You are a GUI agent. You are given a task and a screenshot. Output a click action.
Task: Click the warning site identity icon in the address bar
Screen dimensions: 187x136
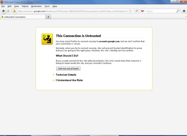click(x=14, y=11)
